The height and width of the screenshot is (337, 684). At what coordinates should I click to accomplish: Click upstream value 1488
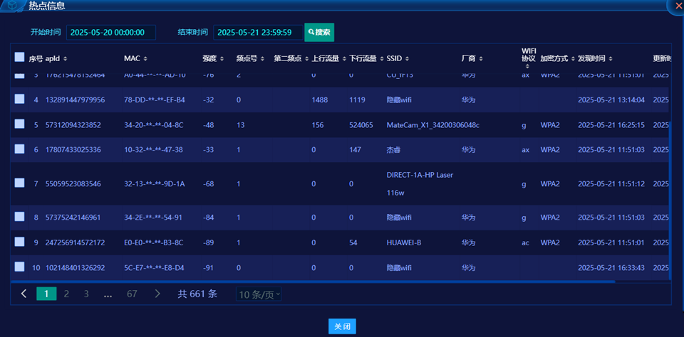click(x=320, y=100)
